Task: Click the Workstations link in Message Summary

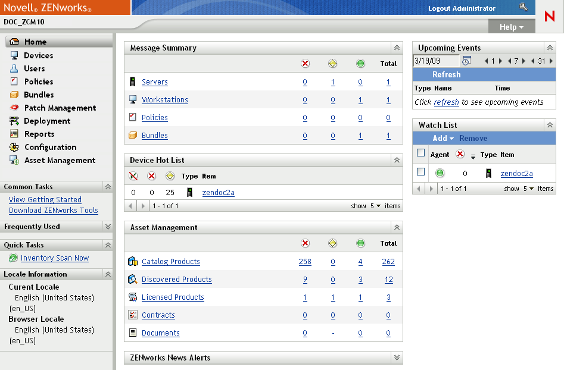Action: [165, 100]
